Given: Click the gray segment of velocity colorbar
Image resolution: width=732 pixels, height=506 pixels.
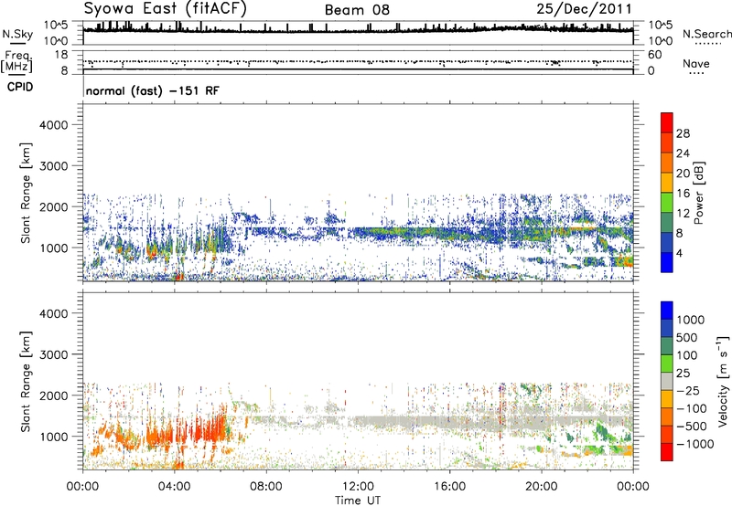Looking at the screenshot, I should point(667,381).
